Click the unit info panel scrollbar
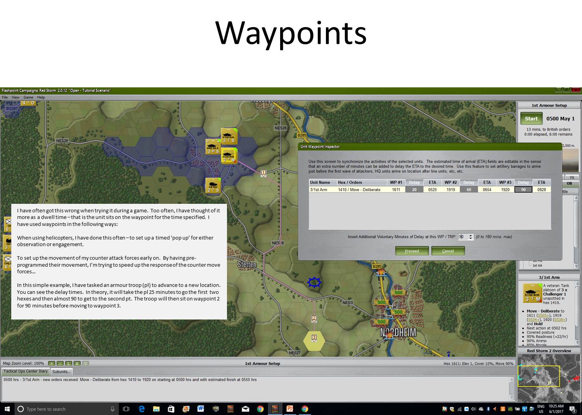The image size is (582, 415). (x=577, y=314)
